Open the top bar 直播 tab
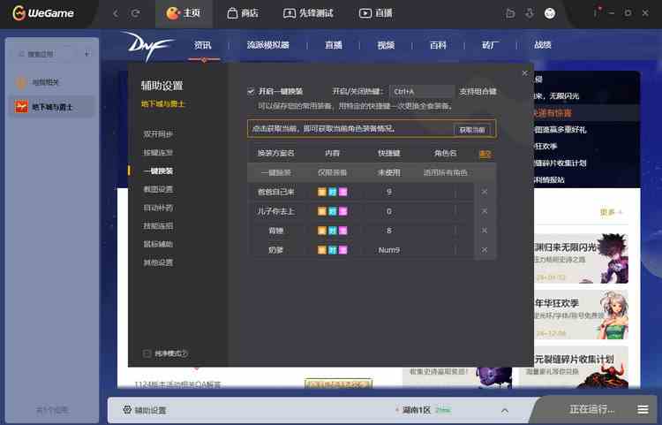The image size is (662, 425). [376, 13]
